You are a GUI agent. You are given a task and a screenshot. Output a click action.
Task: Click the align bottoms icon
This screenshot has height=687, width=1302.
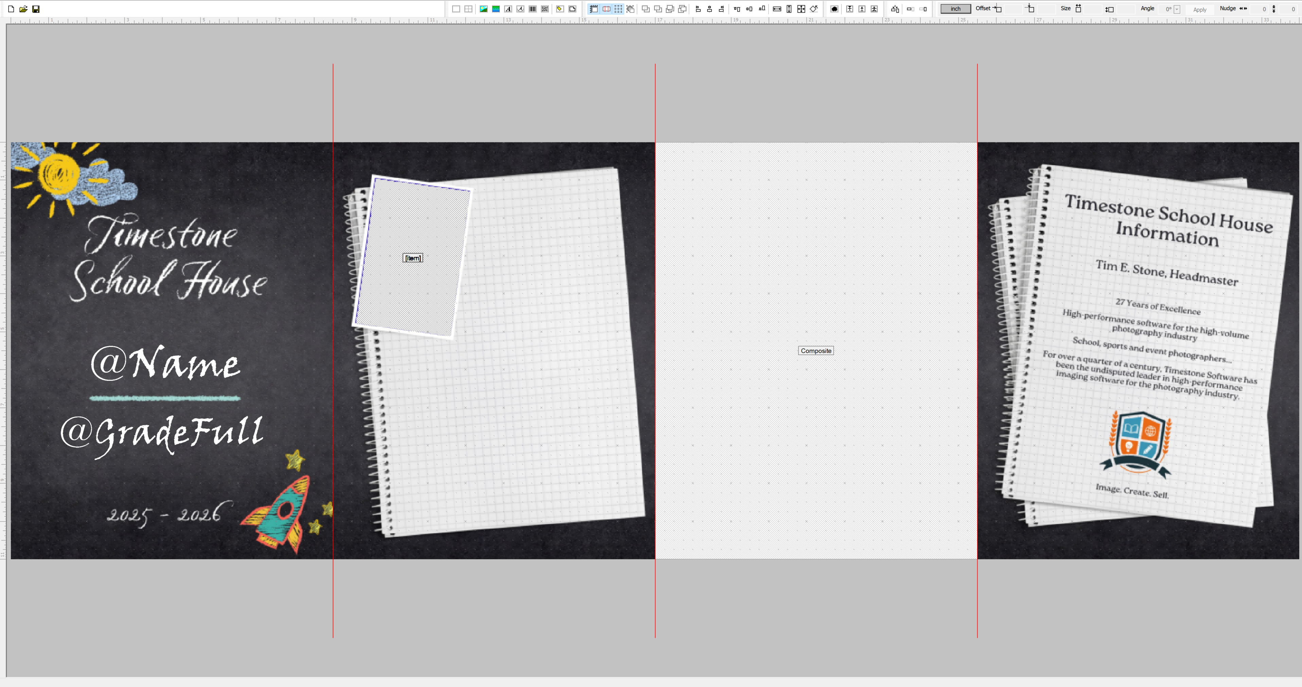pos(762,8)
